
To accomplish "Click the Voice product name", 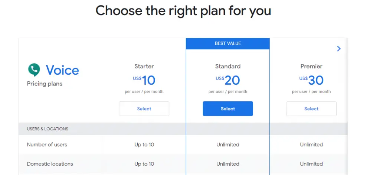I will [62, 70].
